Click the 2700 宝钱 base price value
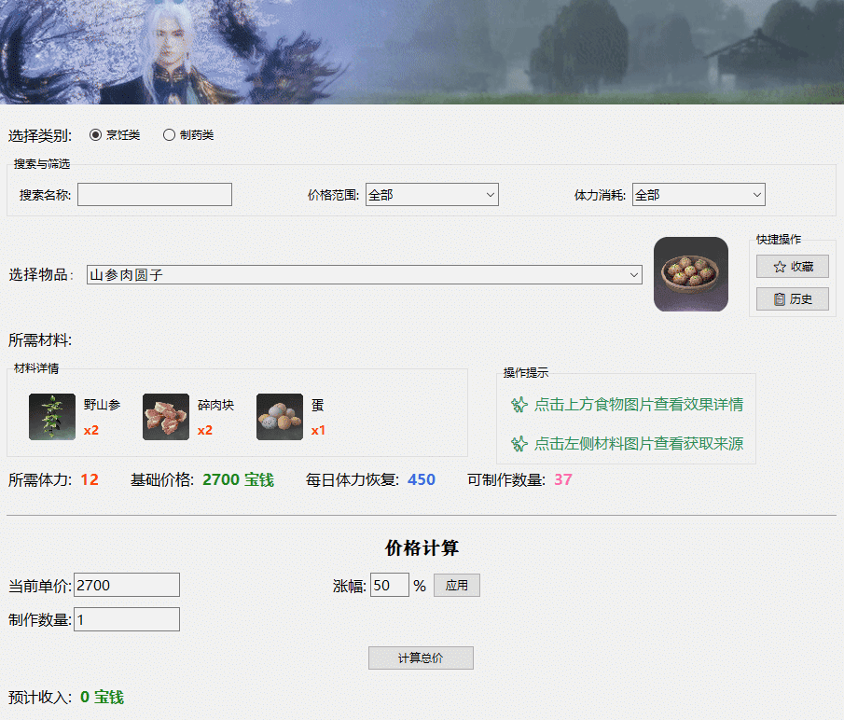 (238, 479)
